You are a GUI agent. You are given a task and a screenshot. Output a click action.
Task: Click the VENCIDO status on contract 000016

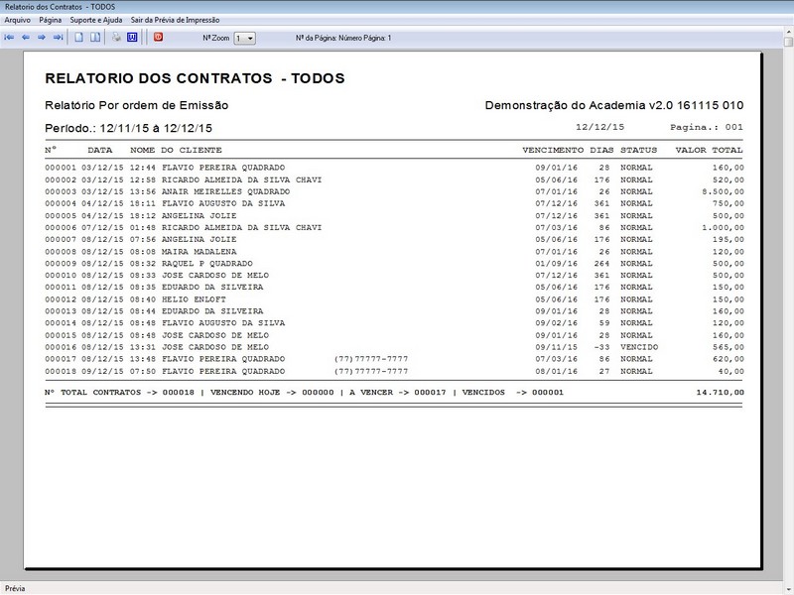pyautogui.click(x=639, y=347)
